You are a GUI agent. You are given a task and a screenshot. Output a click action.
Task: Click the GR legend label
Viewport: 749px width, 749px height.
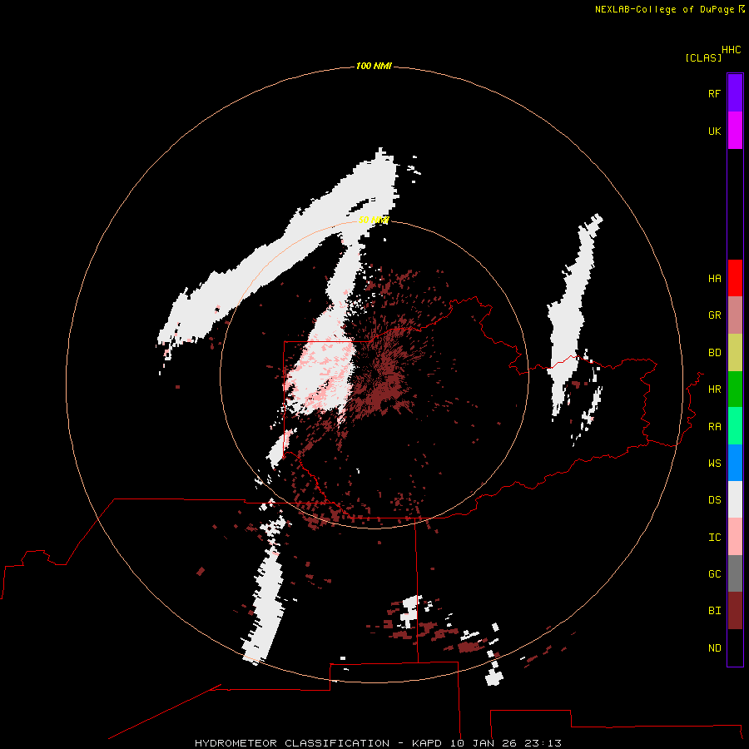coord(715,315)
